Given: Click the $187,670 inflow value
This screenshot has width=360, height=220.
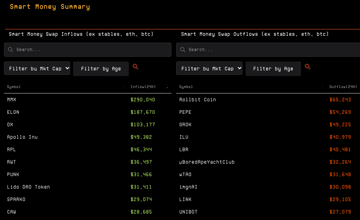Looking at the screenshot, I should point(142,112).
